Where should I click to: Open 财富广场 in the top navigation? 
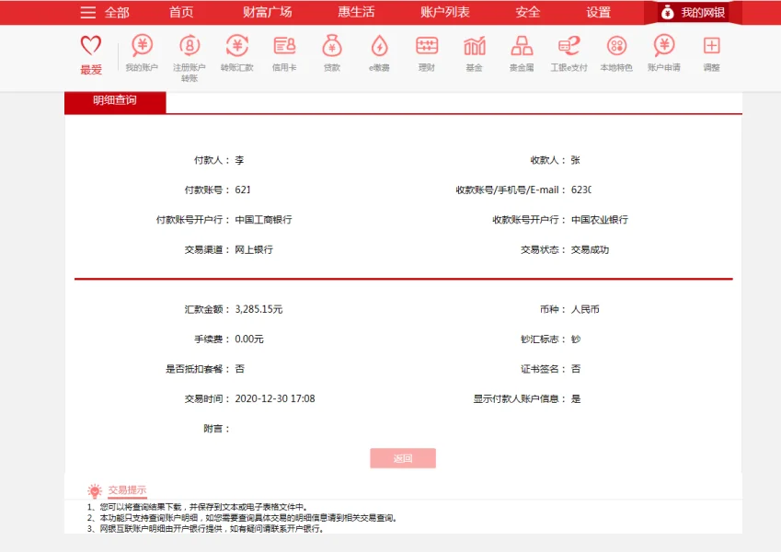267,12
